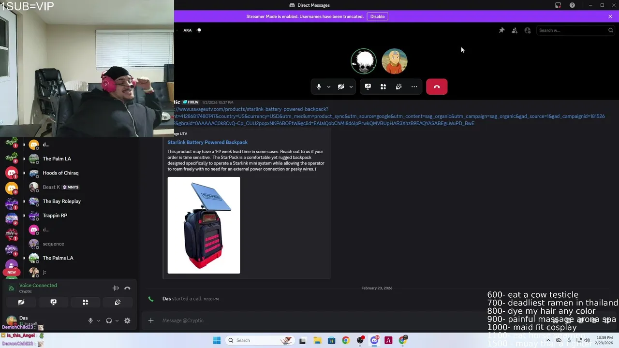View the Starlink backpack product image
The width and height of the screenshot is (619, 348).
[204, 225]
